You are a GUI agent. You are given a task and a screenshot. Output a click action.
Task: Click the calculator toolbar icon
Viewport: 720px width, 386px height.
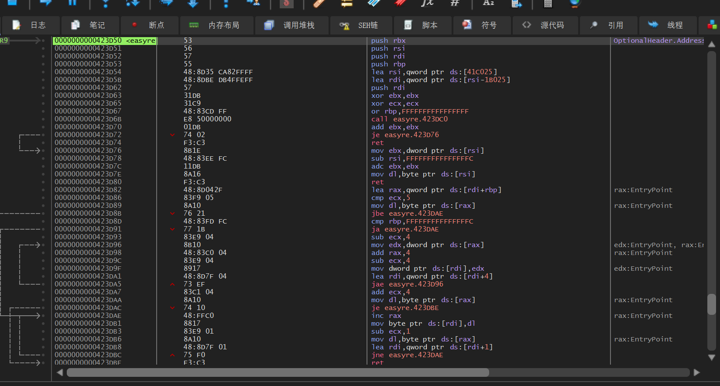point(548,3)
